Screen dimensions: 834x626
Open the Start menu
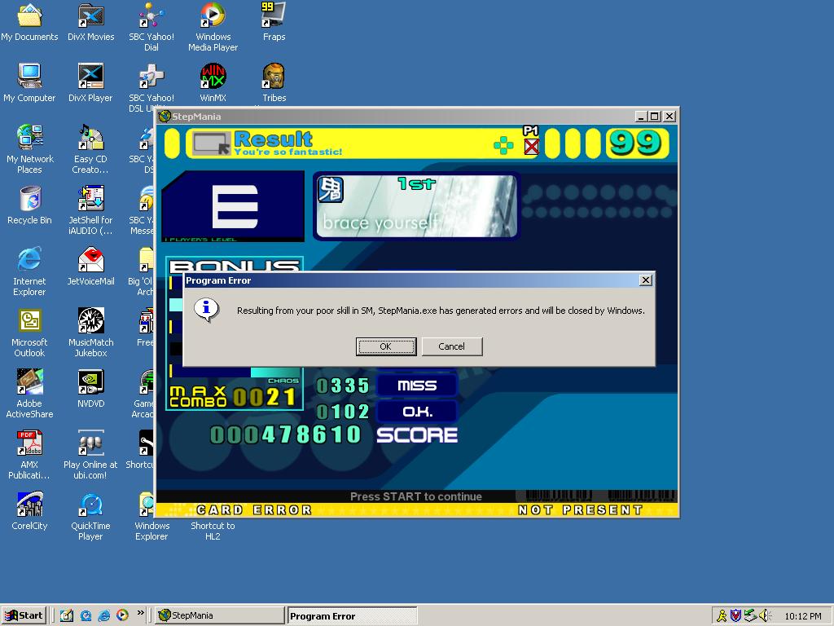(24, 615)
